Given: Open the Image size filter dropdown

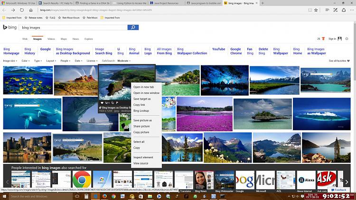Looking at the screenshot, I should coord(10,61).
